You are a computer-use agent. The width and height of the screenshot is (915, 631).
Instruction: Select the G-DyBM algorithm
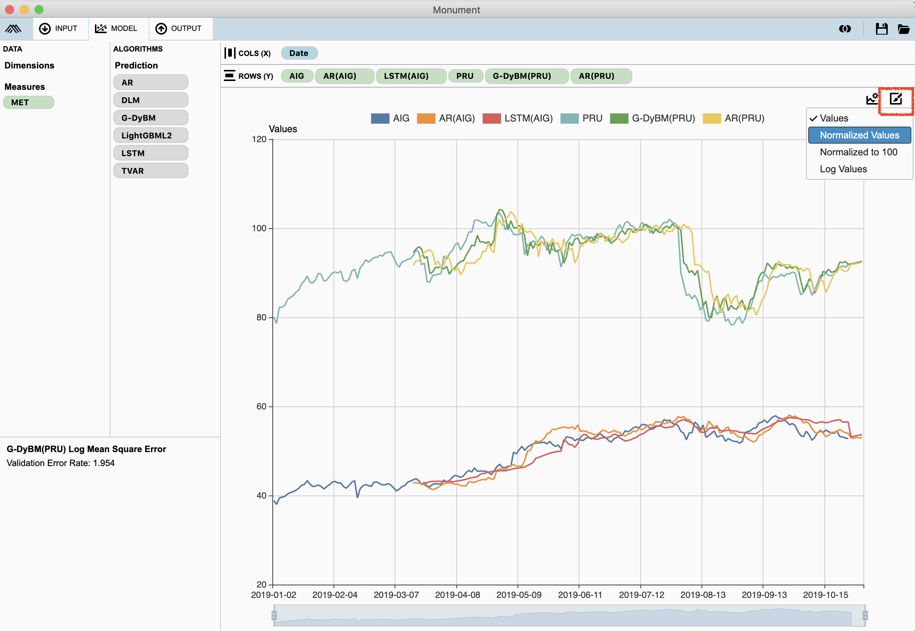coord(151,117)
